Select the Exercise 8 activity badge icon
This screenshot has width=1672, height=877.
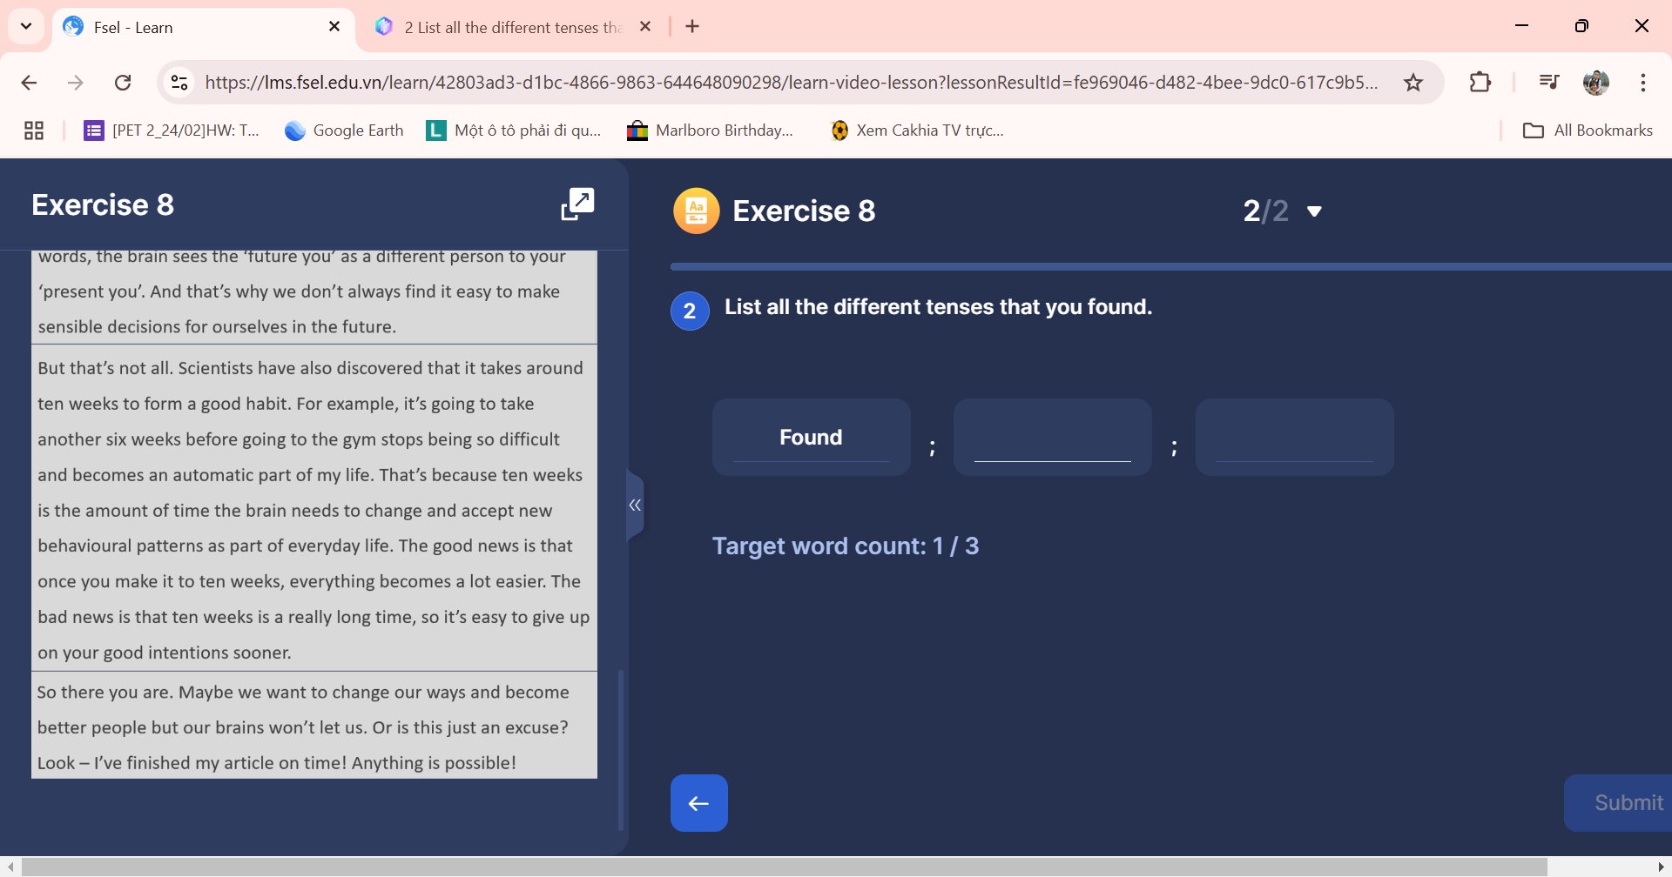coord(696,210)
